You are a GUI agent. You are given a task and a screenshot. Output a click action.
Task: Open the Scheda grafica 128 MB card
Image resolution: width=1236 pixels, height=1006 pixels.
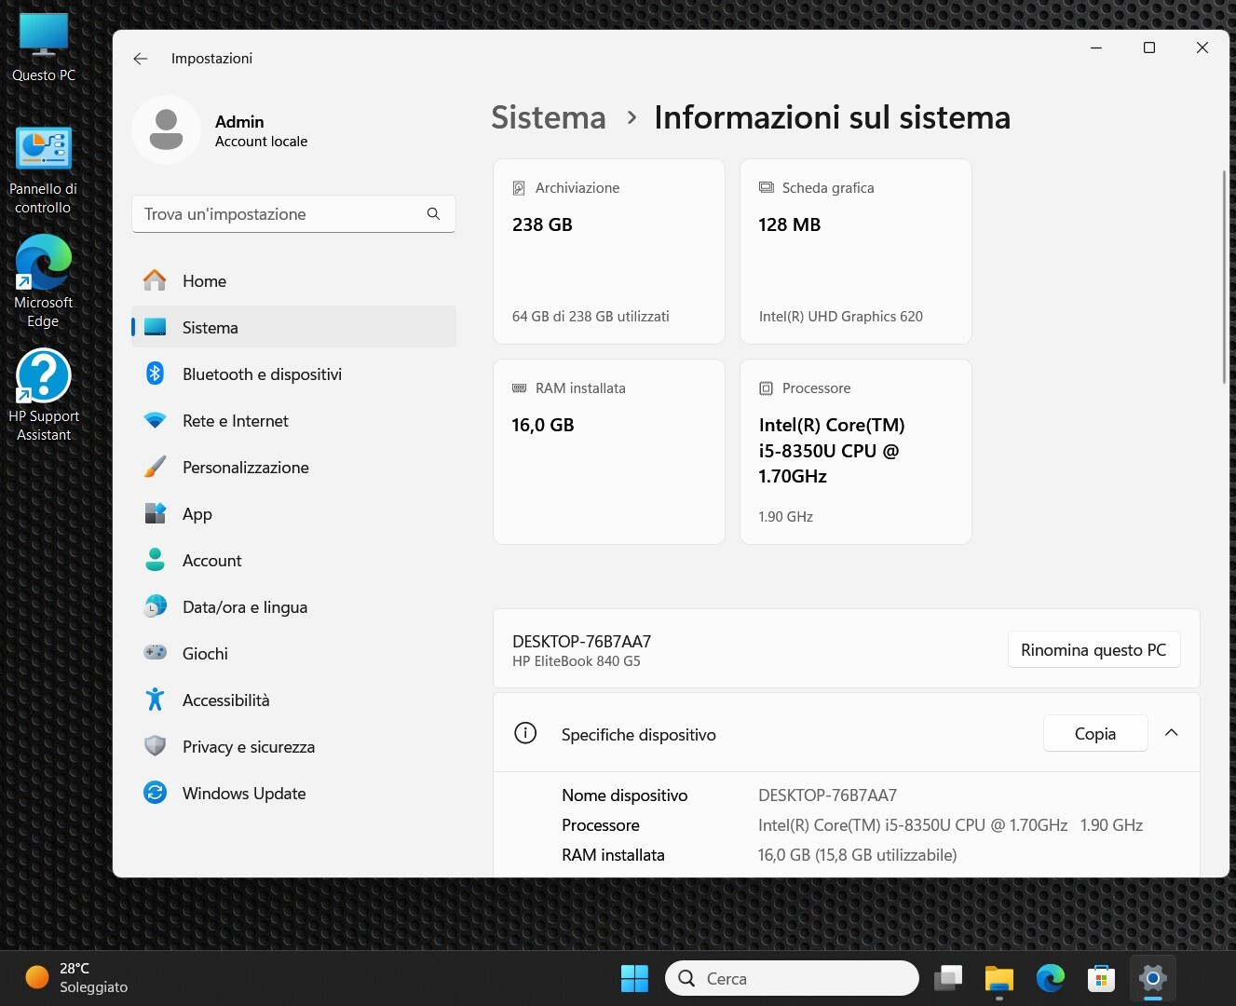click(856, 251)
